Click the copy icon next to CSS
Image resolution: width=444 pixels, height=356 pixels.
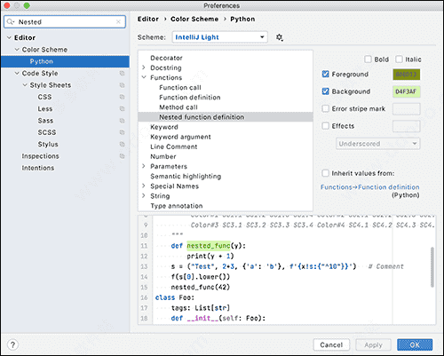122,97
